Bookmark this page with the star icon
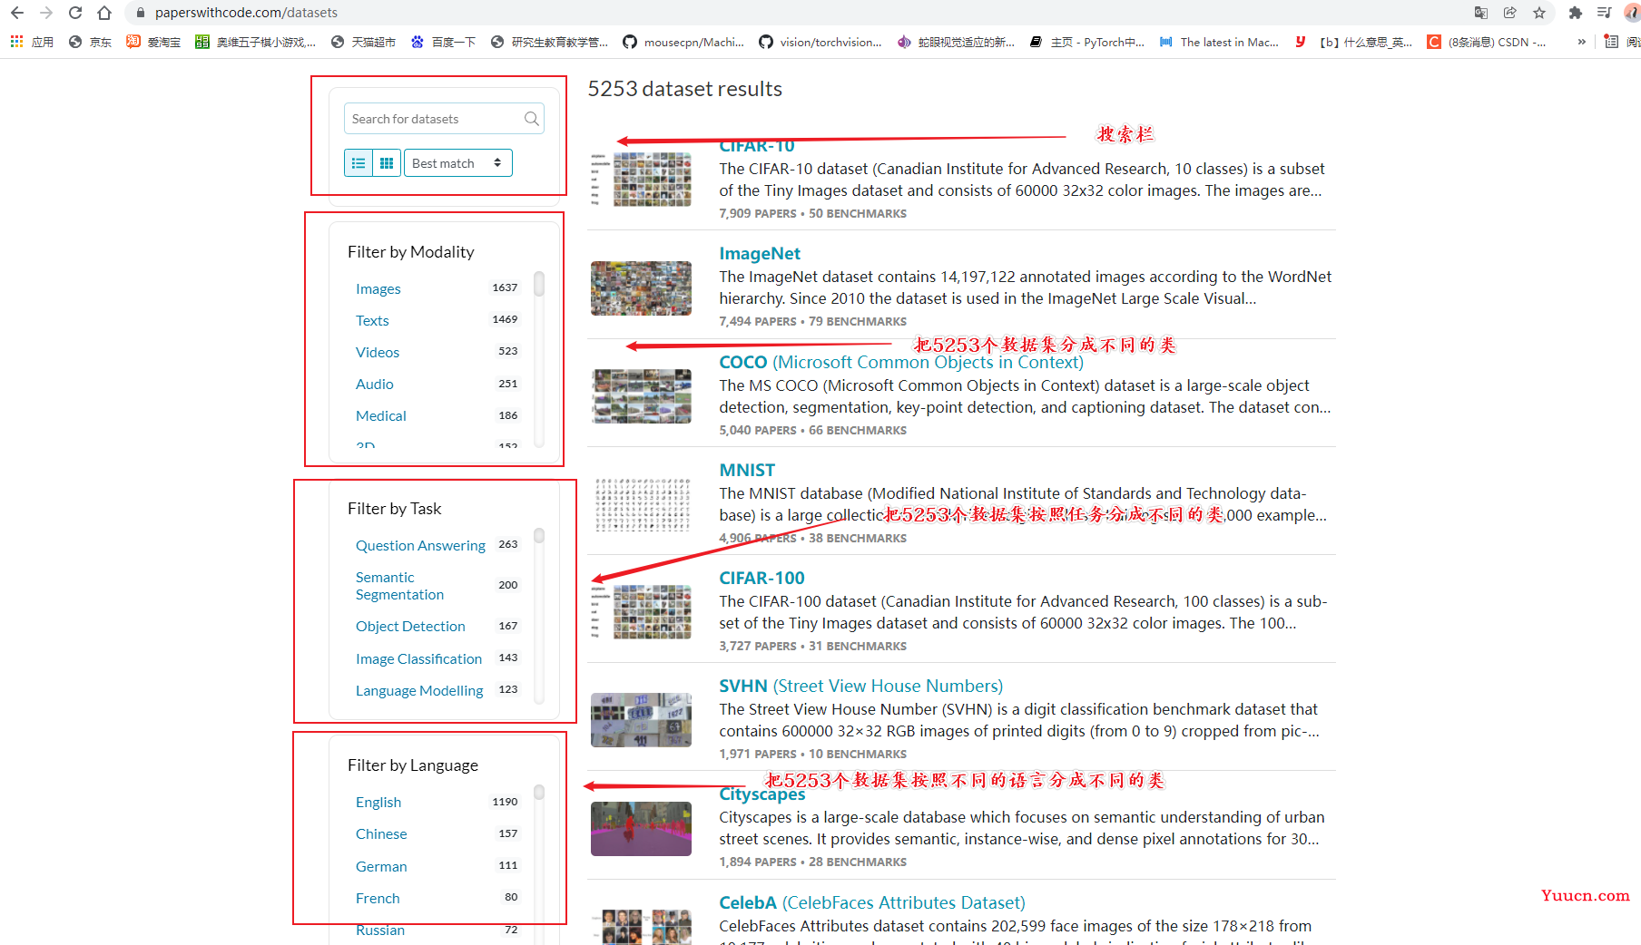 pyautogui.click(x=1539, y=13)
